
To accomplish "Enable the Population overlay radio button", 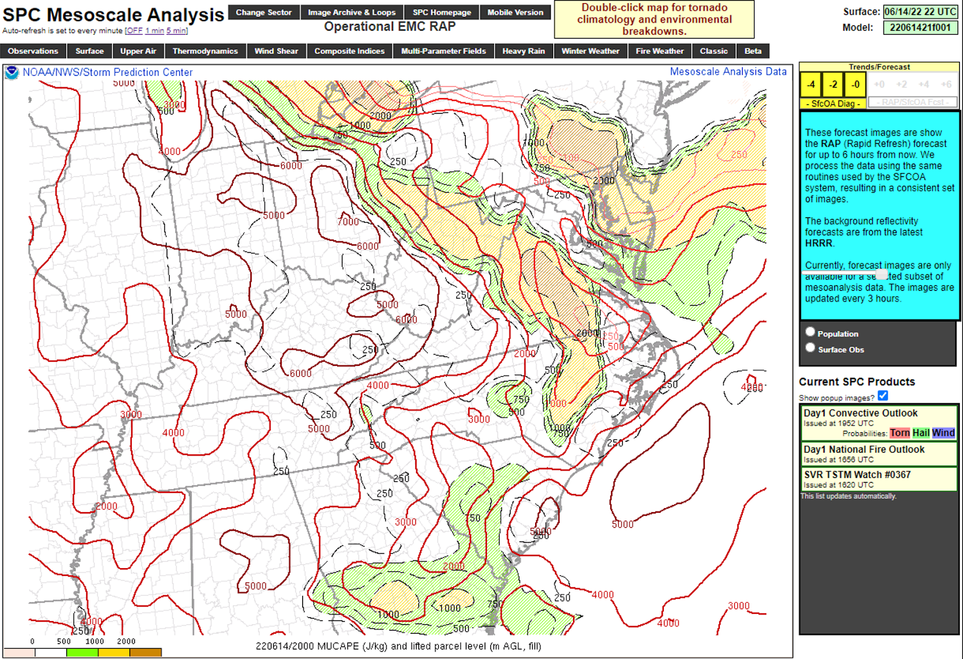I will 810,332.
